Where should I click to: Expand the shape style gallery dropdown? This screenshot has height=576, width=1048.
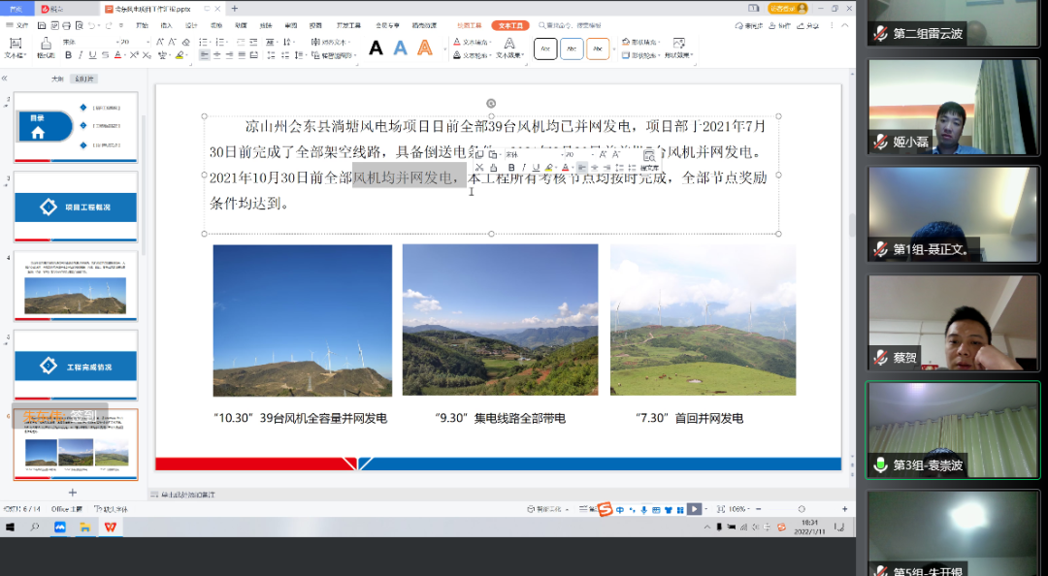point(614,48)
